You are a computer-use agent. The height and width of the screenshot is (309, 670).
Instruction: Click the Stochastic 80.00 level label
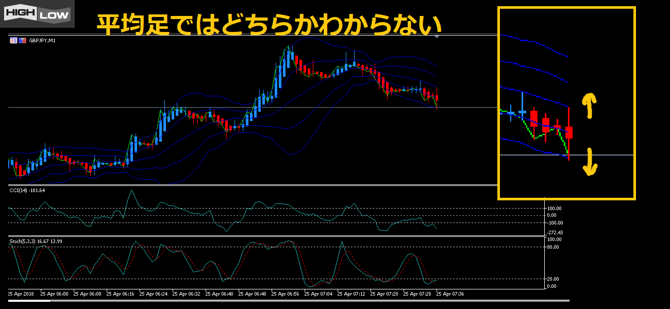[552, 247]
